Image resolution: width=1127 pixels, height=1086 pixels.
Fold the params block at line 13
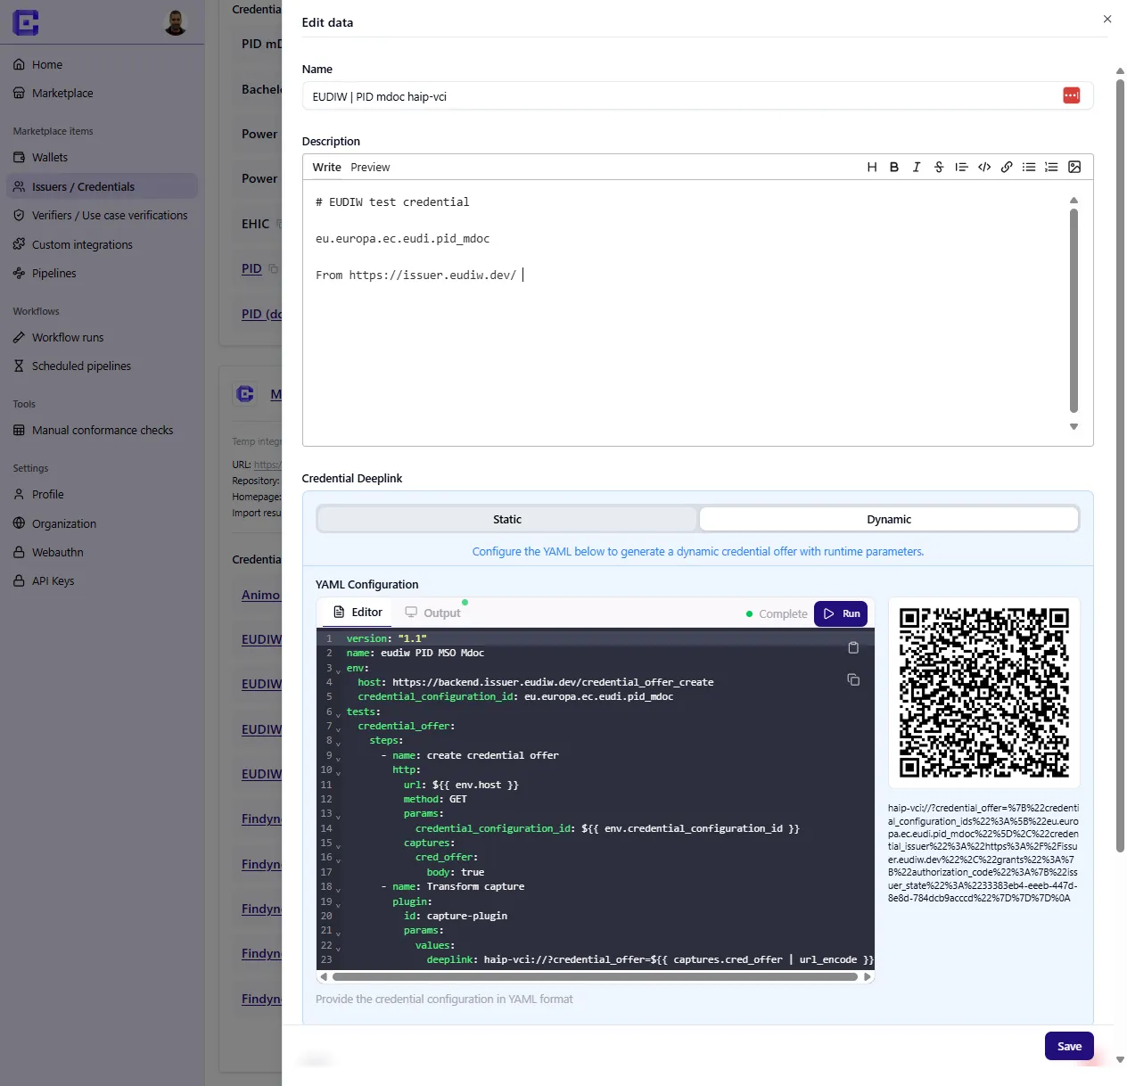pyautogui.click(x=338, y=816)
